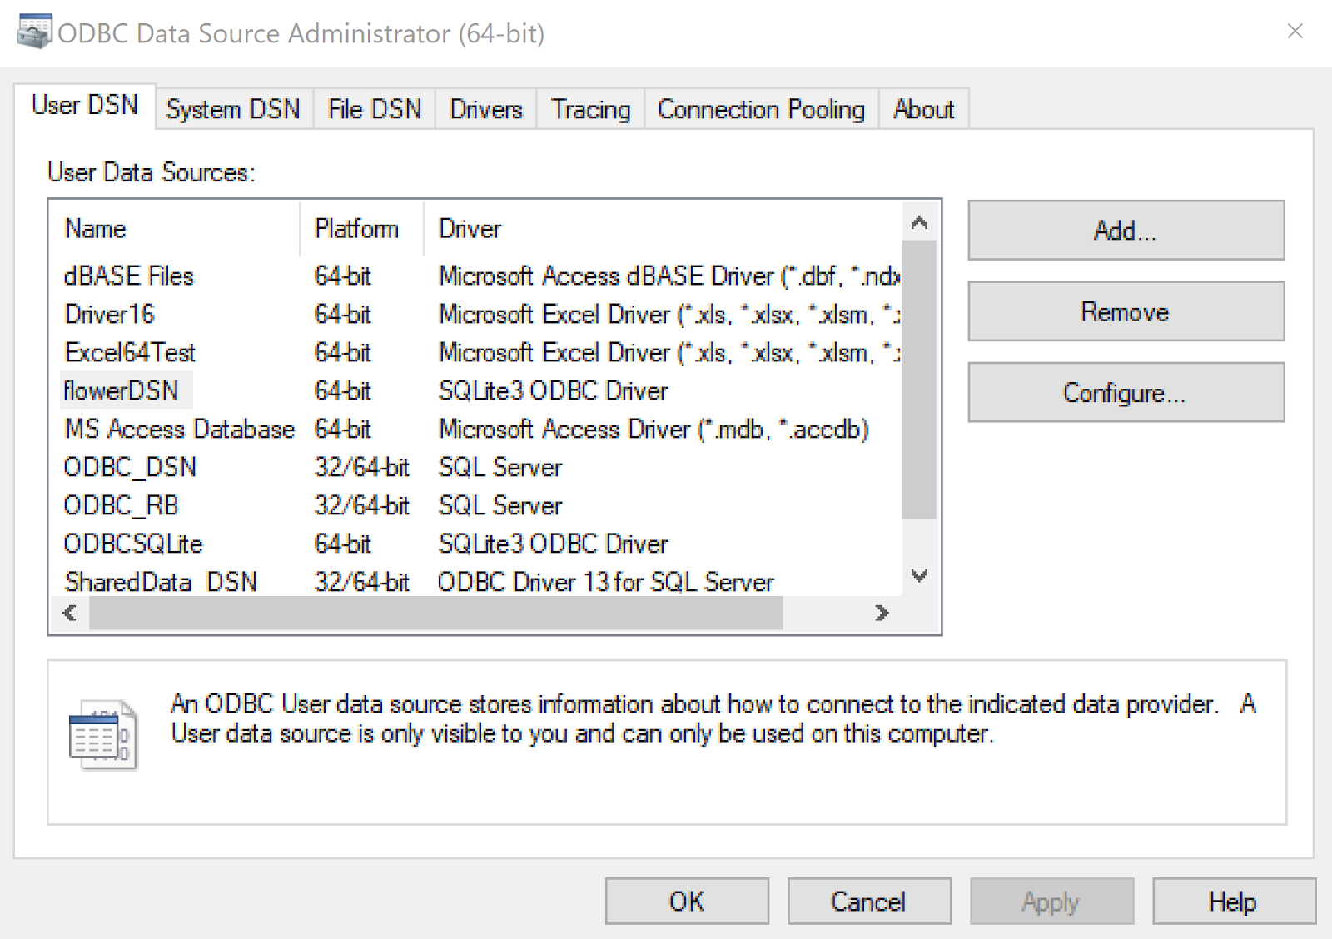Image resolution: width=1332 pixels, height=939 pixels.
Task: Select the MS Access Database entry
Action: tap(180, 429)
